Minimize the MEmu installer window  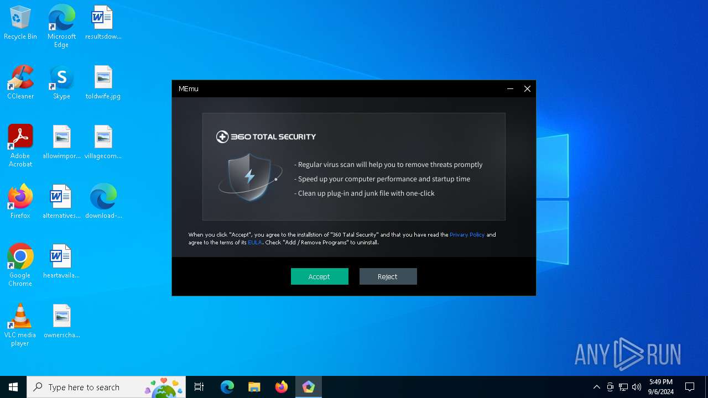click(510, 88)
